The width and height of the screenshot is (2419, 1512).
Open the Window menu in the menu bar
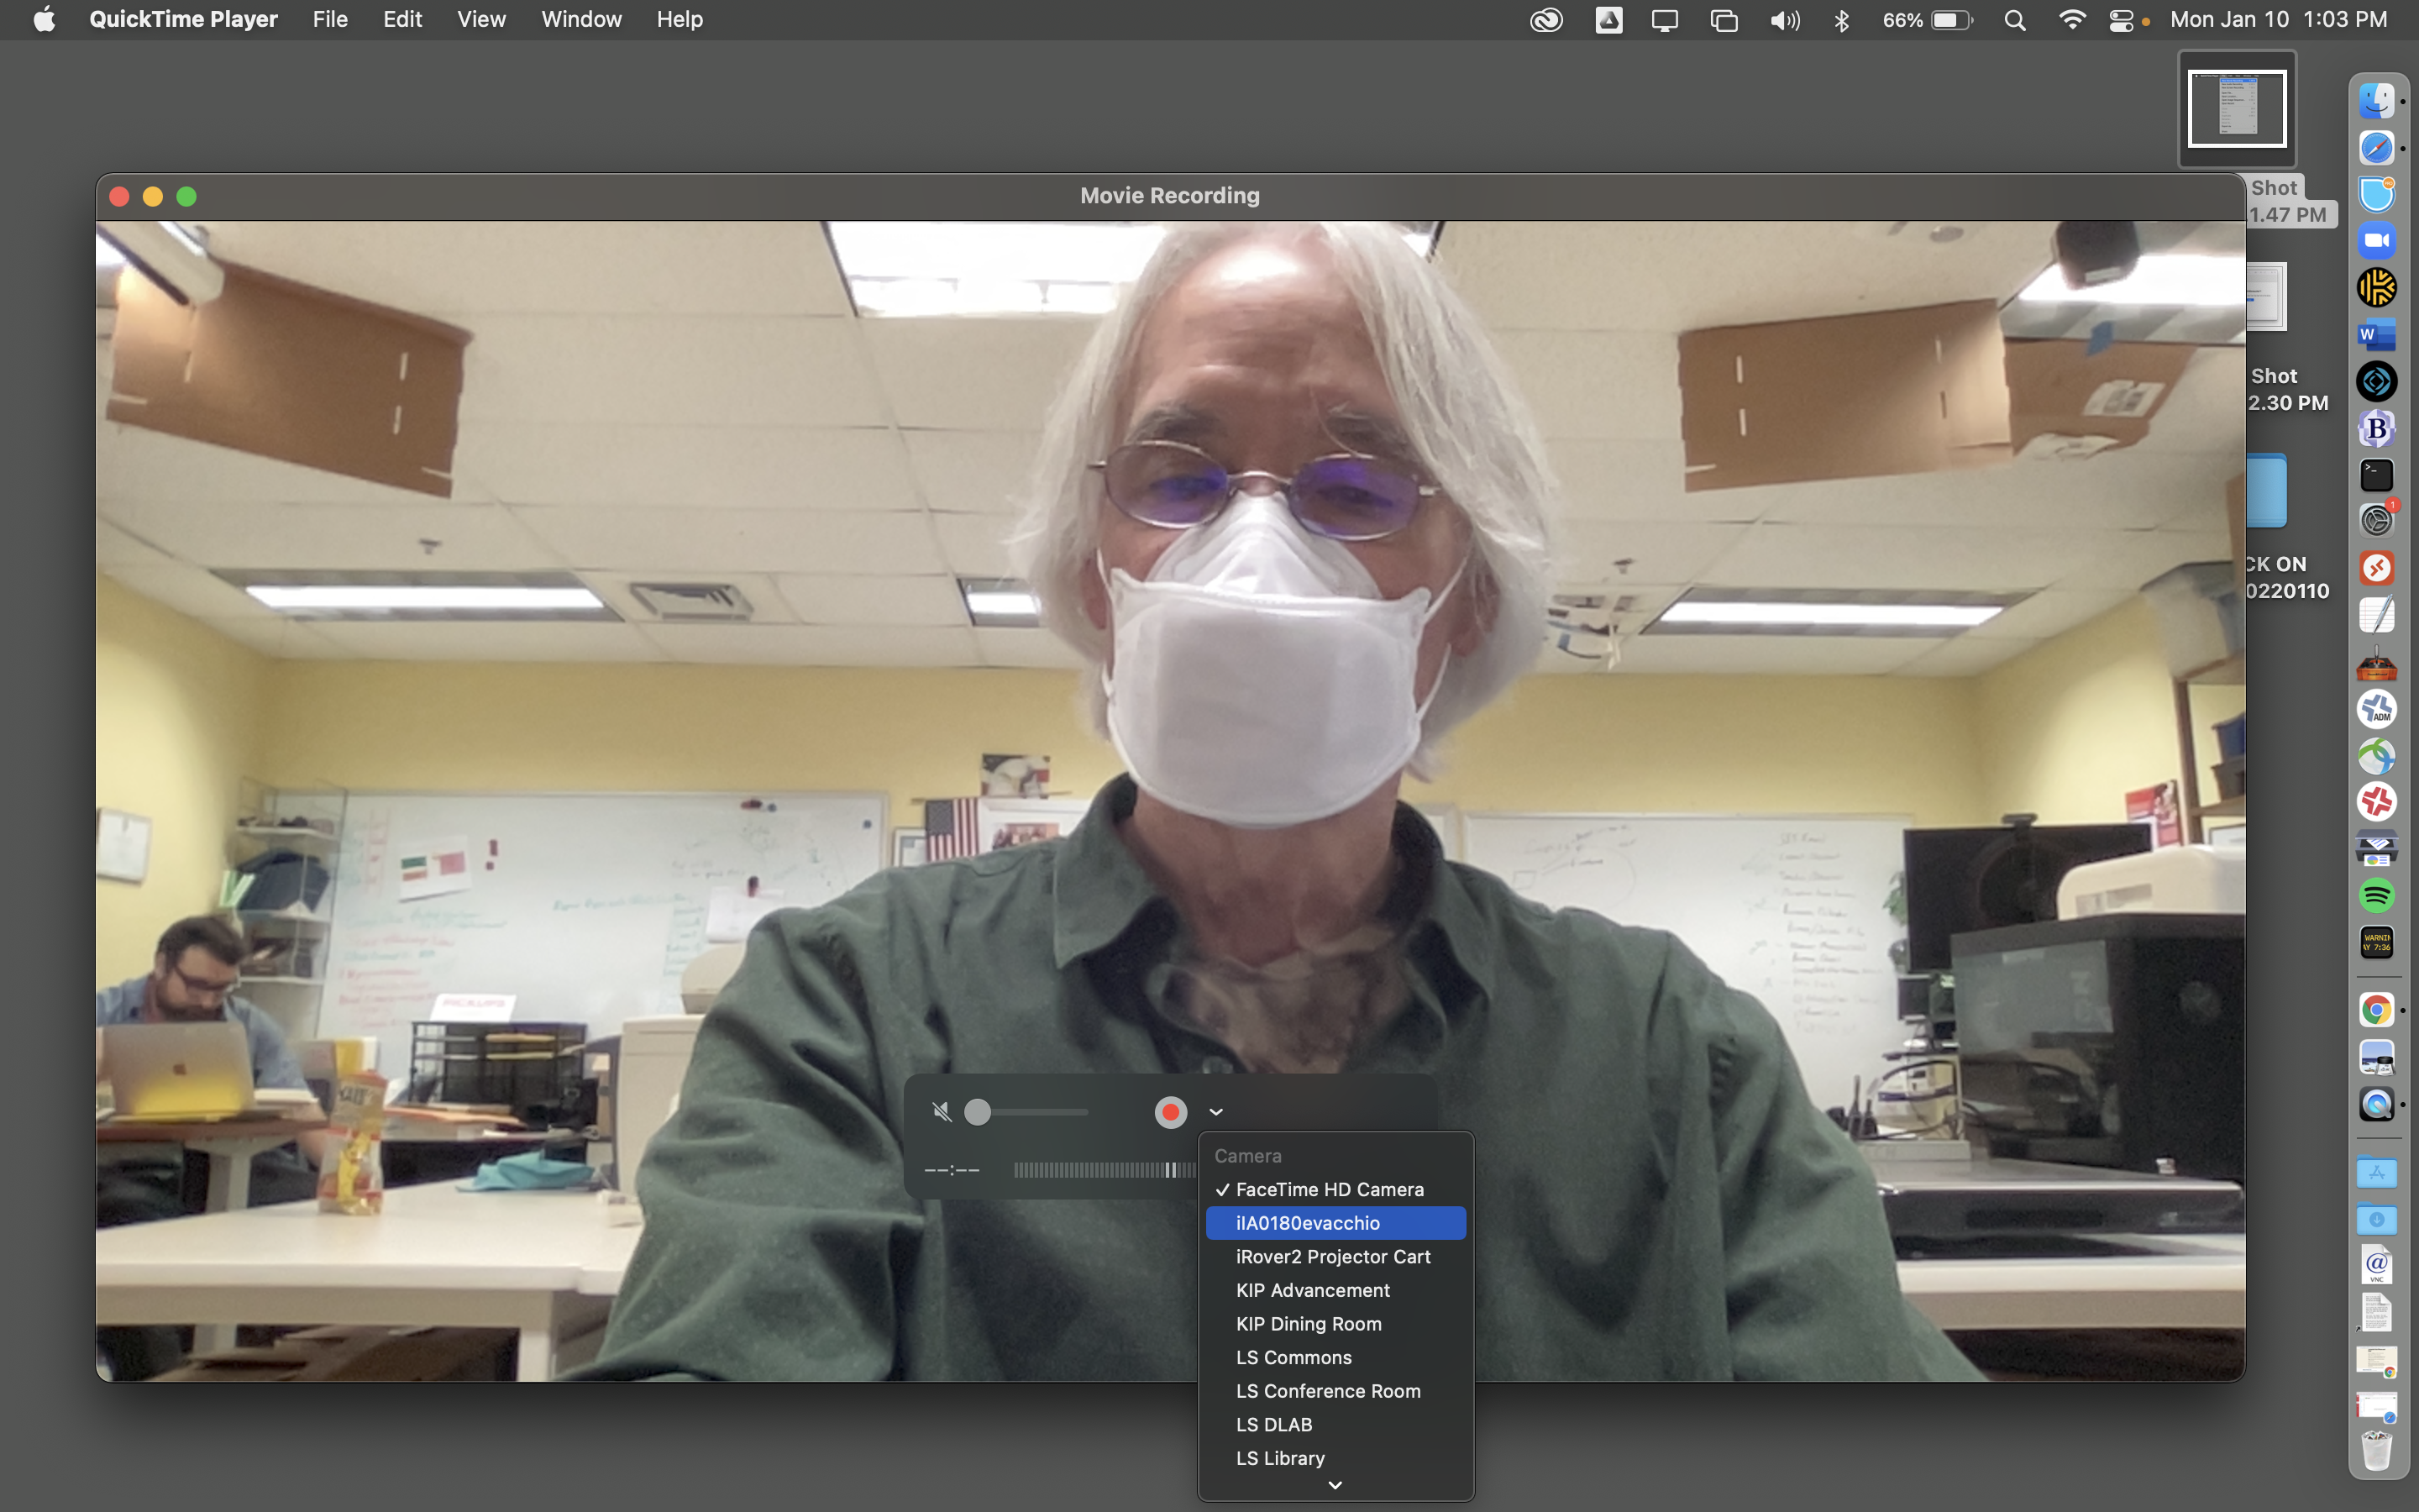pos(580,20)
